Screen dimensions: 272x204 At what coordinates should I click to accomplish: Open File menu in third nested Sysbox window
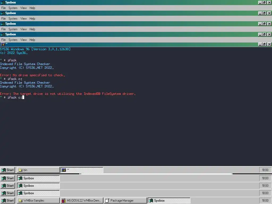point(3,29)
